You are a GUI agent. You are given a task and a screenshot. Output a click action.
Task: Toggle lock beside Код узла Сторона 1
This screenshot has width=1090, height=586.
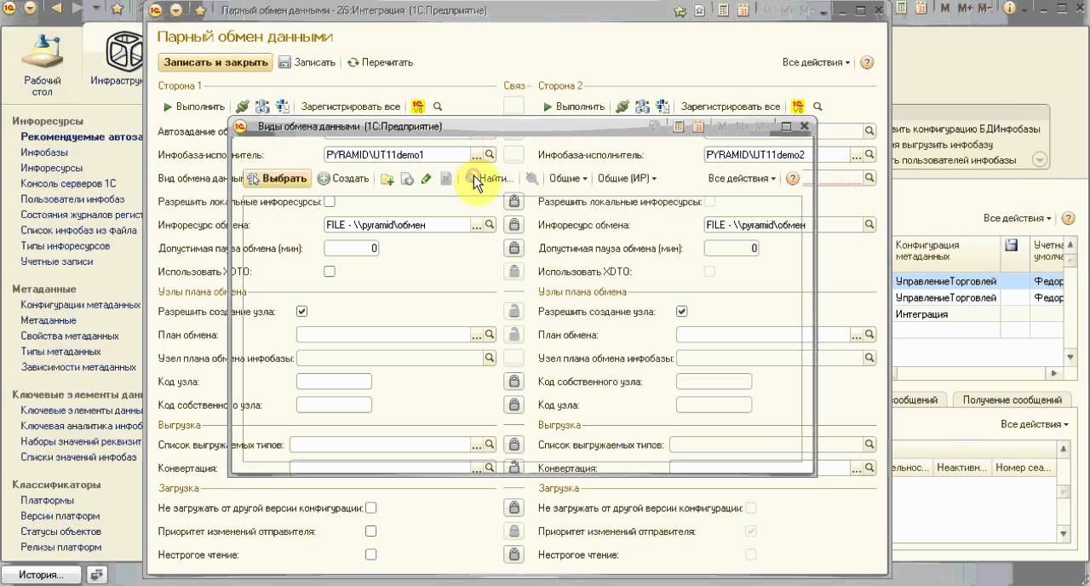tap(513, 381)
